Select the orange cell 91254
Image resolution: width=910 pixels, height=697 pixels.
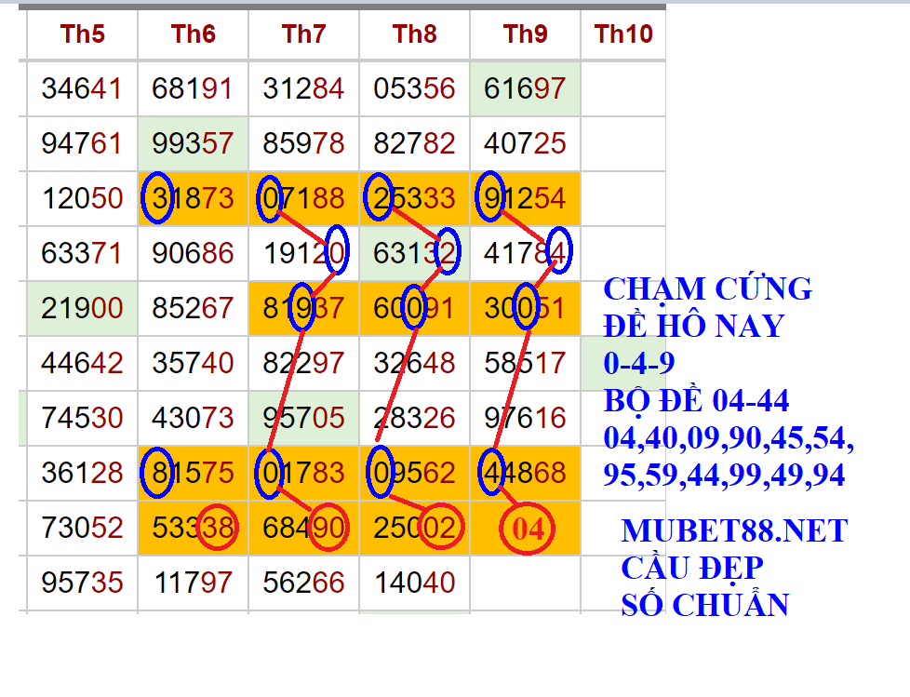pos(526,198)
